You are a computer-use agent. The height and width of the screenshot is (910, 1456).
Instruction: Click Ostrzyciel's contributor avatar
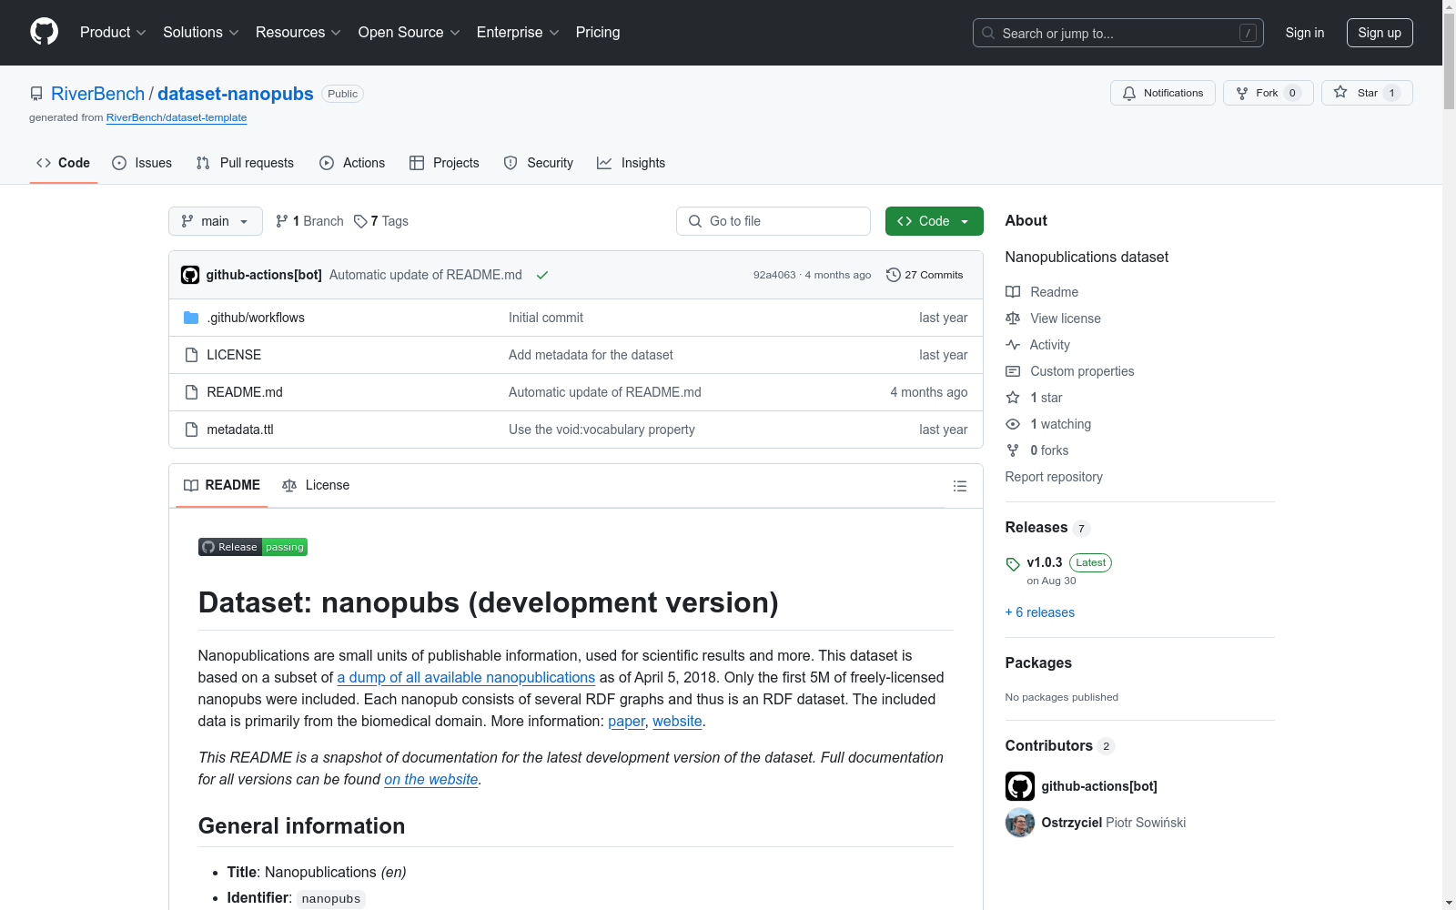(x=1020, y=823)
